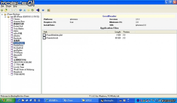
Task: Open SMS messages via blue speech bubble icon
Action: [20, 10]
